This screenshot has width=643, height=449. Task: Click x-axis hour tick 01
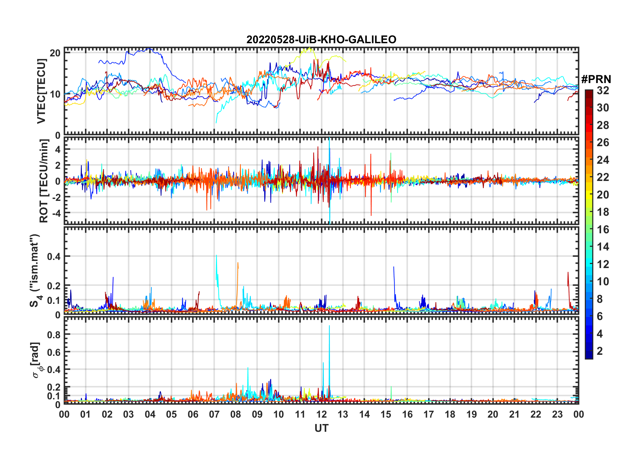tap(86, 415)
